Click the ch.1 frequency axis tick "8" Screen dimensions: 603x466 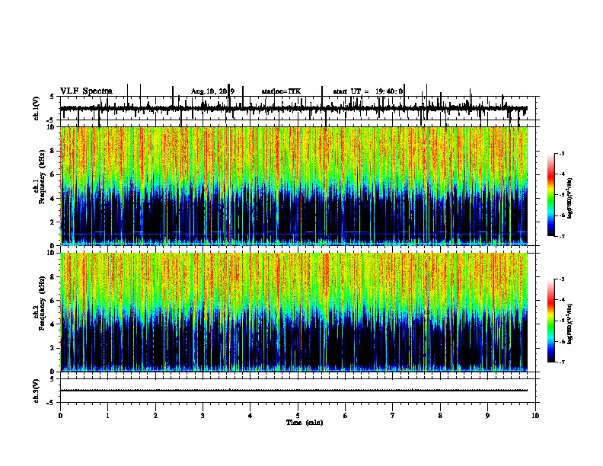pyautogui.click(x=53, y=151)
